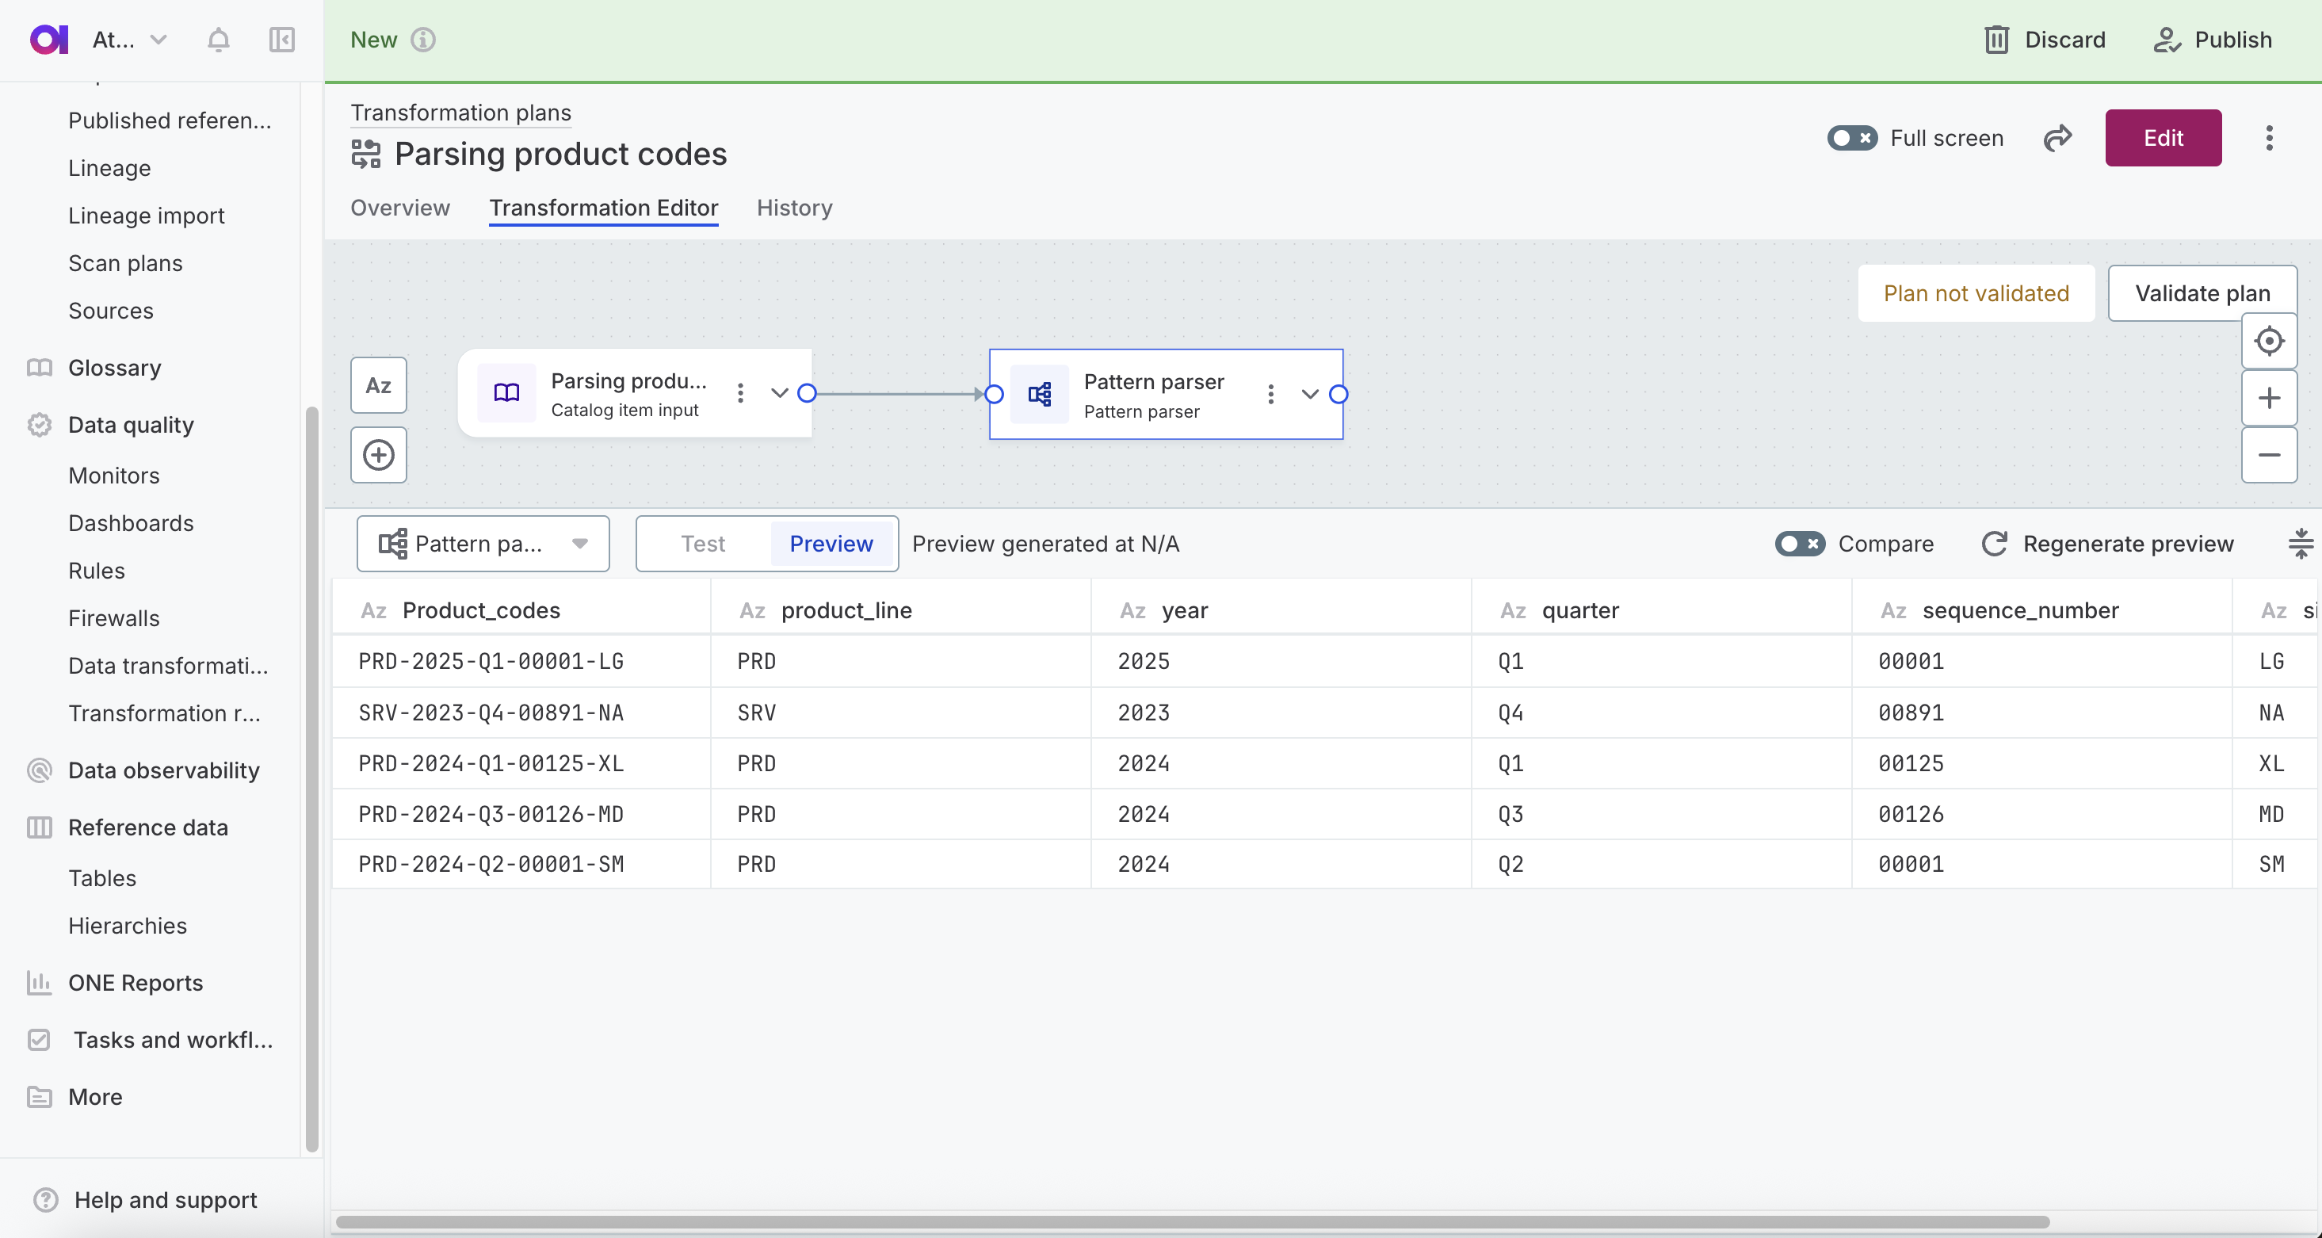This screenshot has height=1238, width=2322.
Task: Click the zoom out icon on the canvas
Action: click(x=2270, y=454)
